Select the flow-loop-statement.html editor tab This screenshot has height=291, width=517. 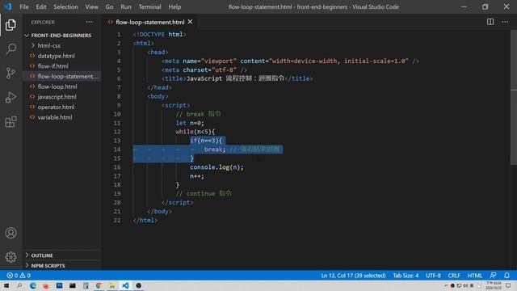(149, 22)
